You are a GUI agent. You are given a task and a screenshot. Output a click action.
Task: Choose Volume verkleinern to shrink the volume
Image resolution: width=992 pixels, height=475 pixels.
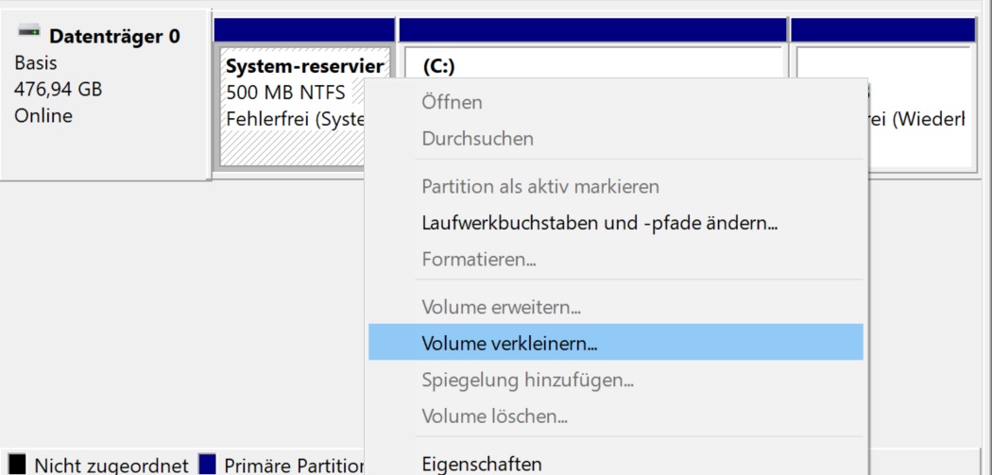click(x=509, y=344)
